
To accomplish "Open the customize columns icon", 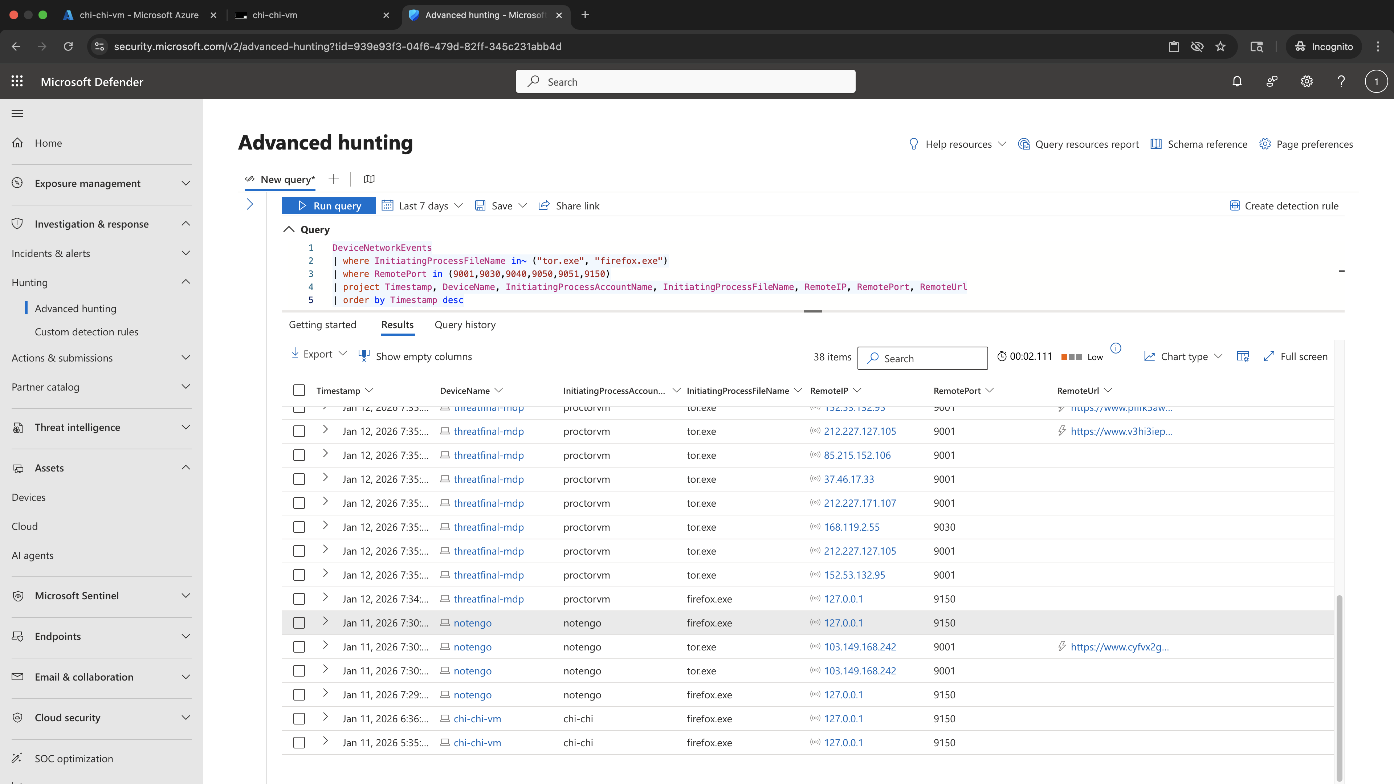I will tap(1243, 356).
